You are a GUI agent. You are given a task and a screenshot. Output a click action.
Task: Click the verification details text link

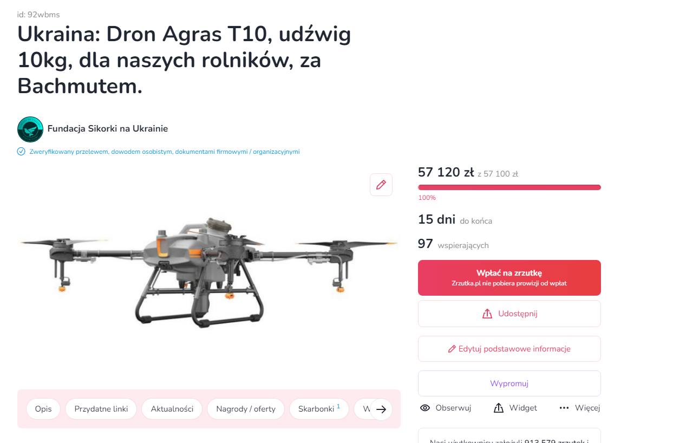[165, 152]
